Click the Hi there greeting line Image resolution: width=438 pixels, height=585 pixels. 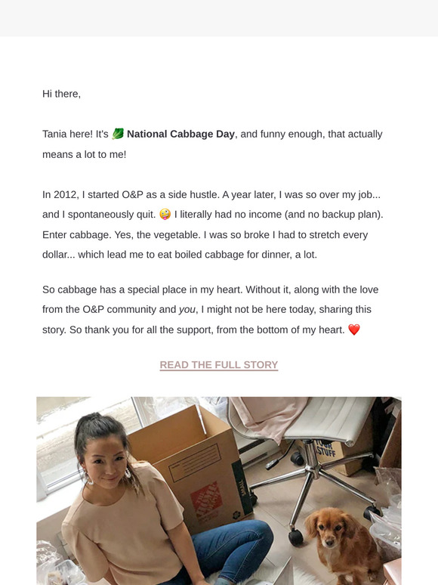pos(61,94)
